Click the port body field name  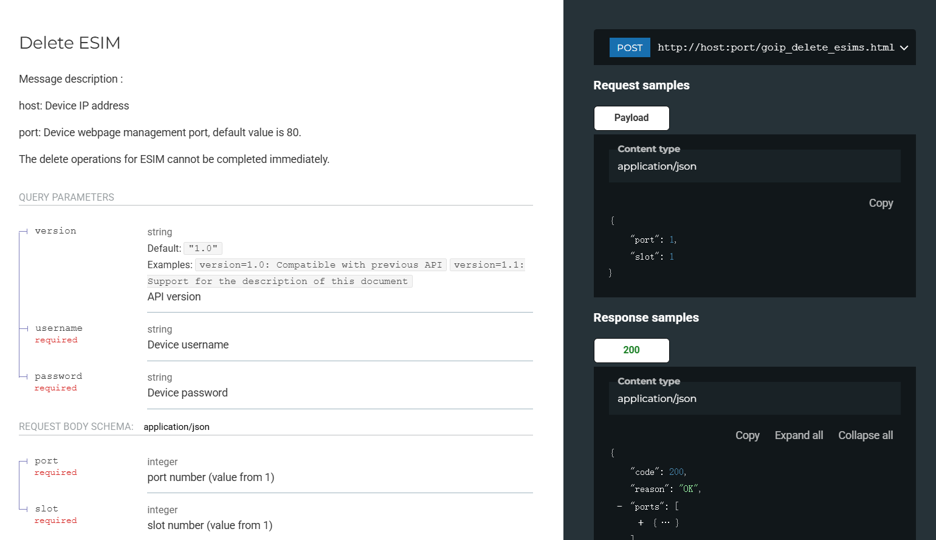(x=47, y=461)
